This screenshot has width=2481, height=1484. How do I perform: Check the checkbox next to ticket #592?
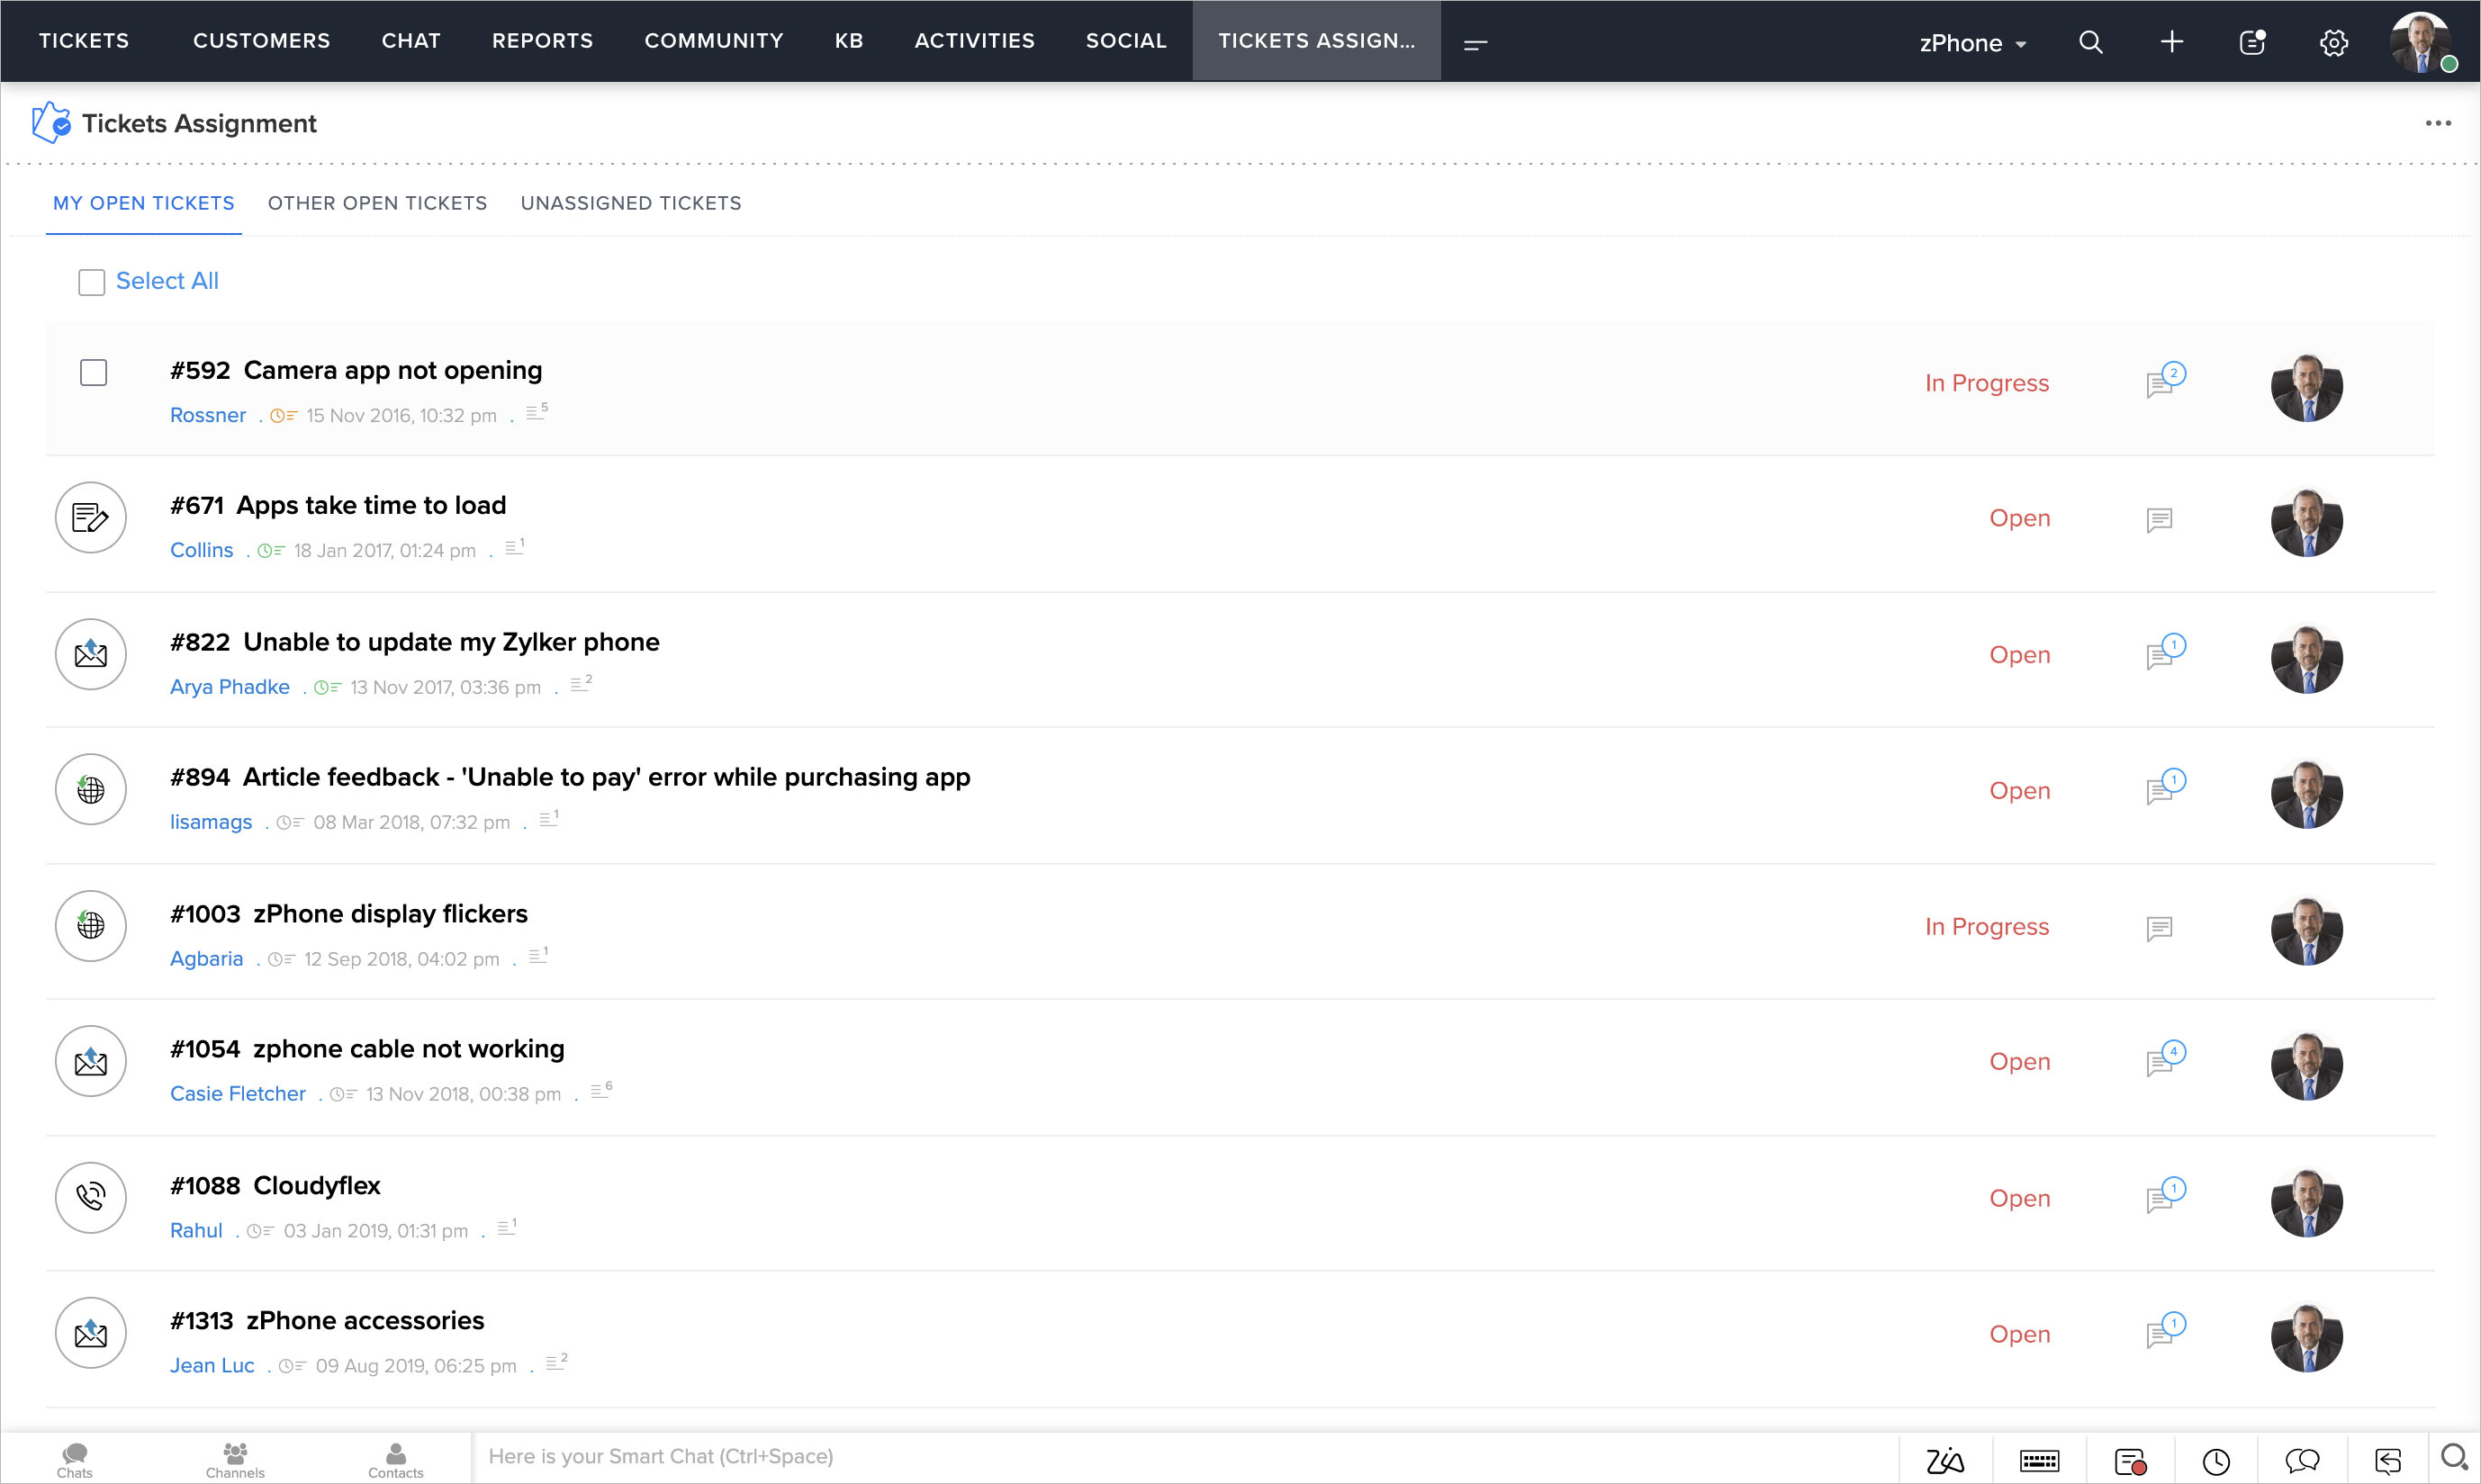click(x=92, y=373)
